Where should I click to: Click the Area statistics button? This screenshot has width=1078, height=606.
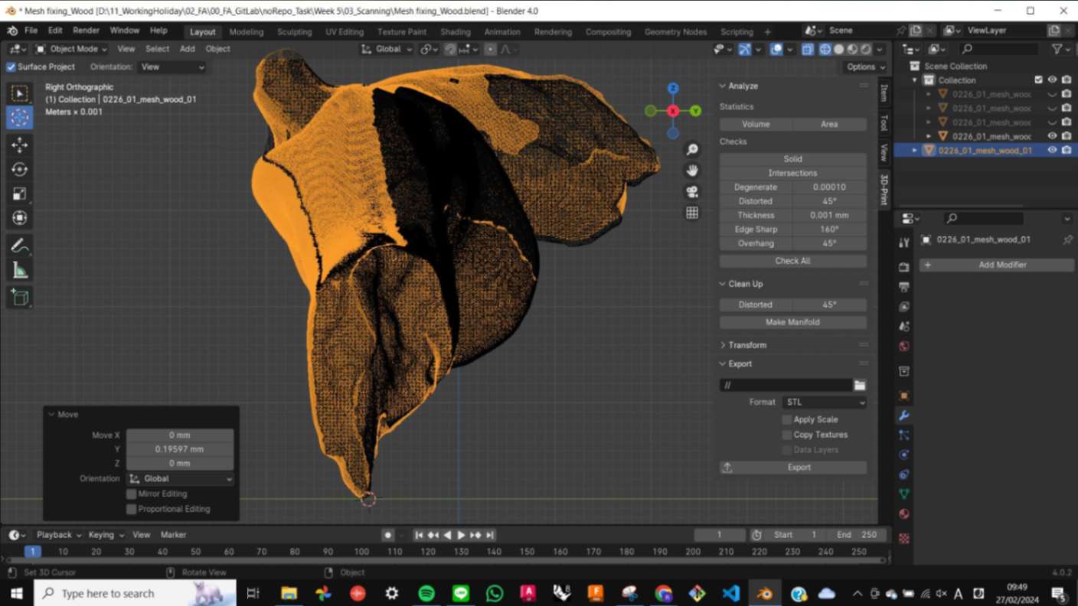point(829,124)
